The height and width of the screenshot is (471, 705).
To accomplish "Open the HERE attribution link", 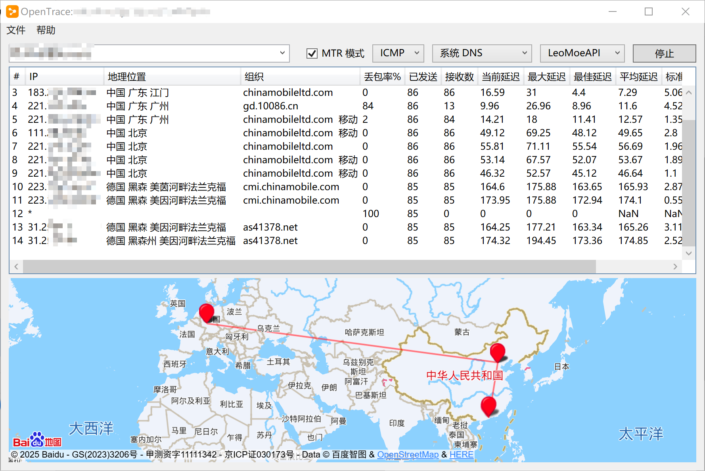I will 461,454.
